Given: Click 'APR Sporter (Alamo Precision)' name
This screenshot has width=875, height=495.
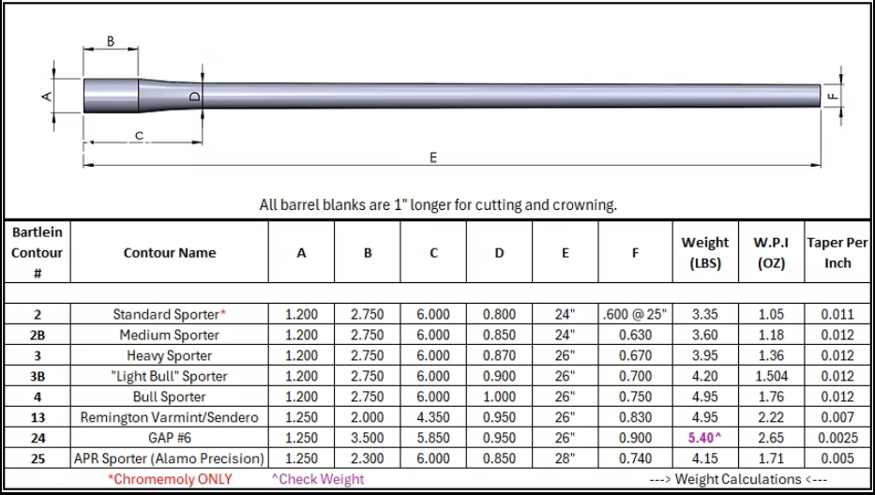Looking at the screenshot, I should click(170, 458).
